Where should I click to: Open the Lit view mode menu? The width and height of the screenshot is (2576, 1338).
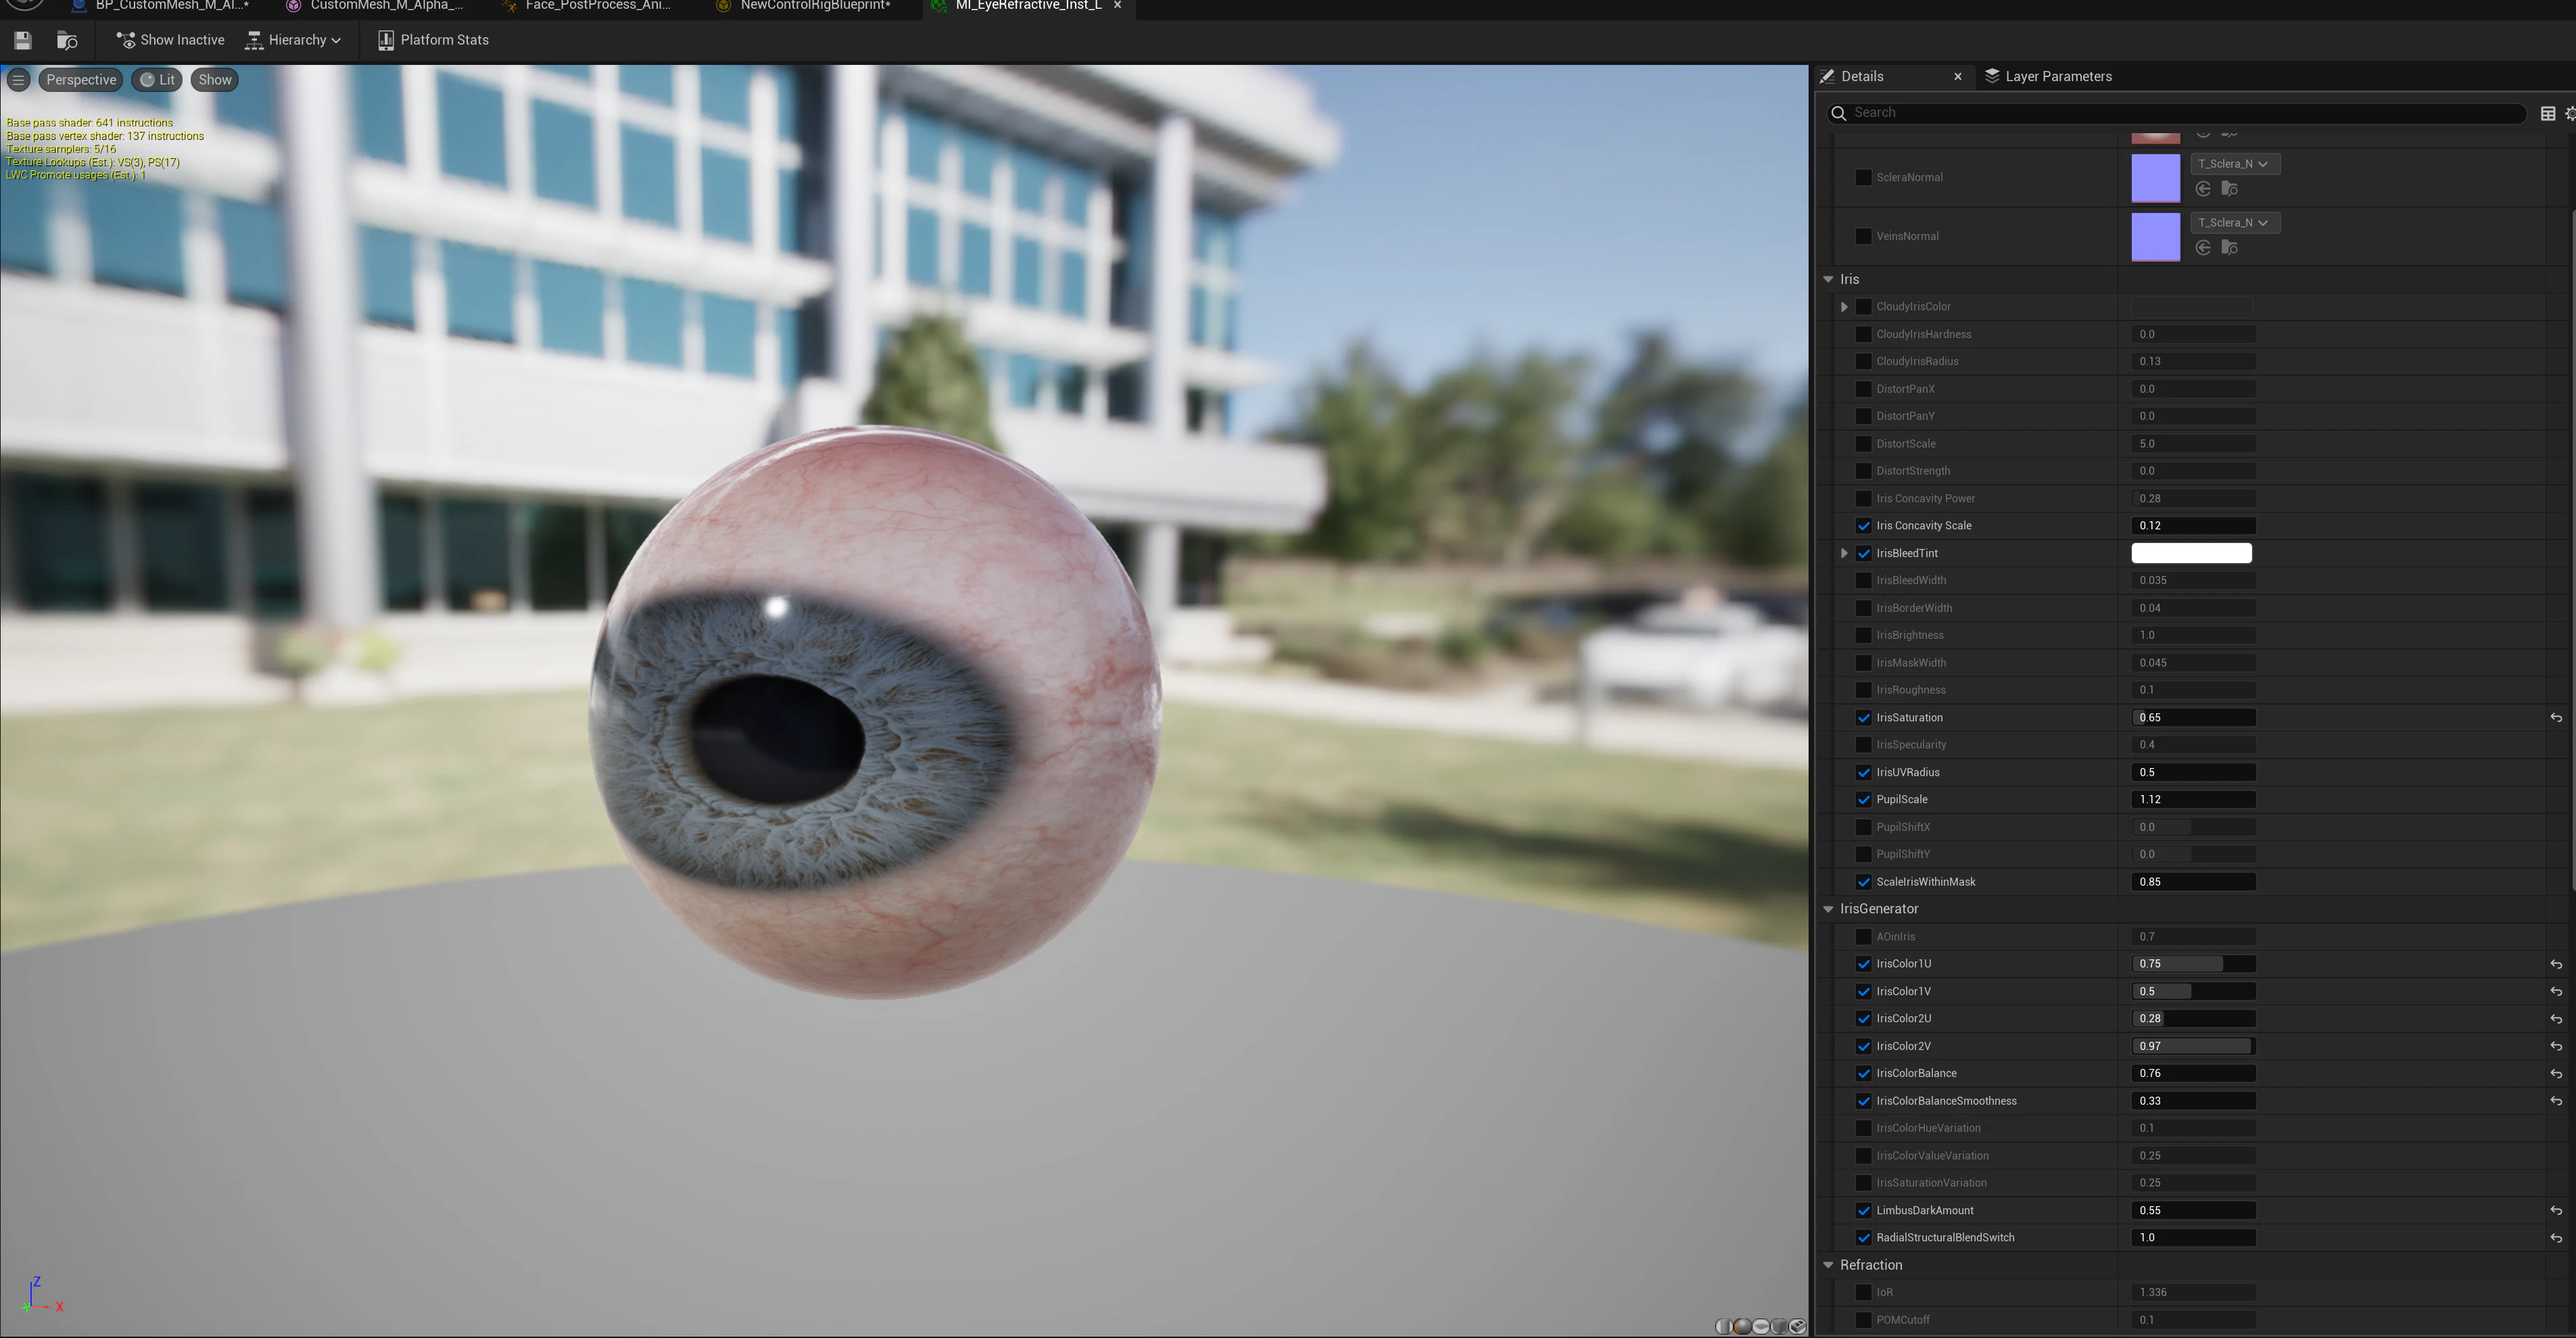point(157,80)
